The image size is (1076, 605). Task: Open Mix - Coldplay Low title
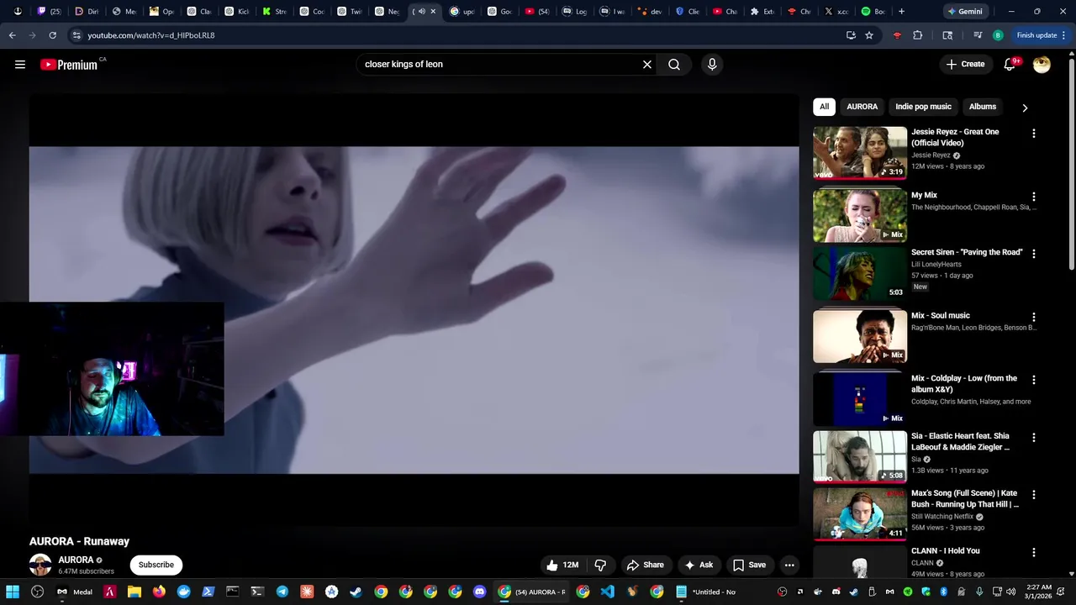[x=964, y=384]
